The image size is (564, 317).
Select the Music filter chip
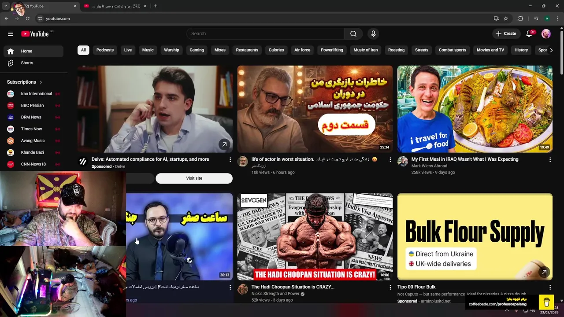(148, 50)
